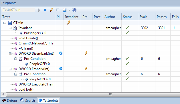Click the Author column header
The width and height of the screenshot is (180, 104).
tap(112, 17)
